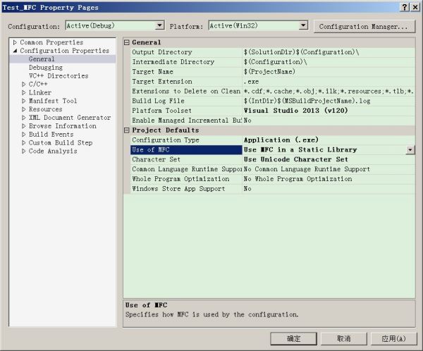The width and height of the screenshot is (423, 351).
Task: Click the help question mark title button
Action: (405, 6)
